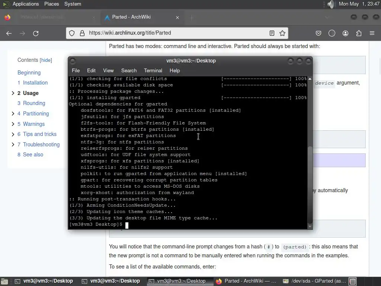Click the terminal title vm3@vm3:~/Desktop
Image resolution: width=381 pixels, height=286 pixels.
click(191, 61)
